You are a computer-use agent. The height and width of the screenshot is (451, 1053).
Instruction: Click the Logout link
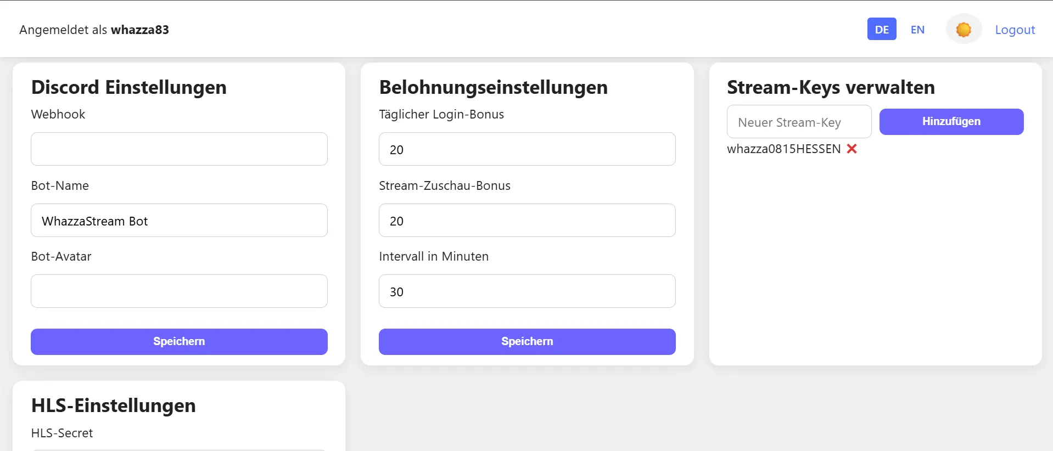[1015, 30]
